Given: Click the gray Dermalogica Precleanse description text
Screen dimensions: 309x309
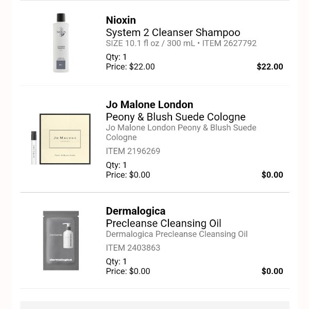Looking at the screenshot, I should tap(177, 234).
